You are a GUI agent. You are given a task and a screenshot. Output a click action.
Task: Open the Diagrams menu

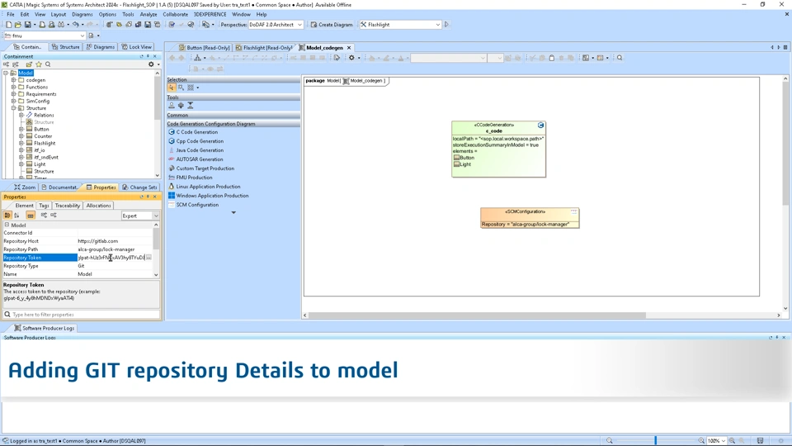(82, 14)
